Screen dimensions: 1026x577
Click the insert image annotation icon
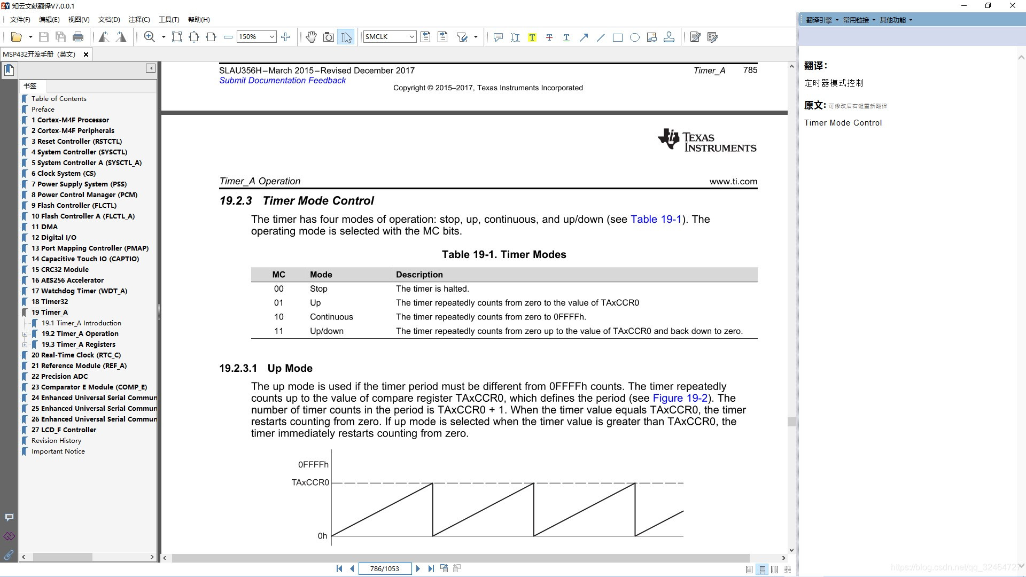[652, 37]
